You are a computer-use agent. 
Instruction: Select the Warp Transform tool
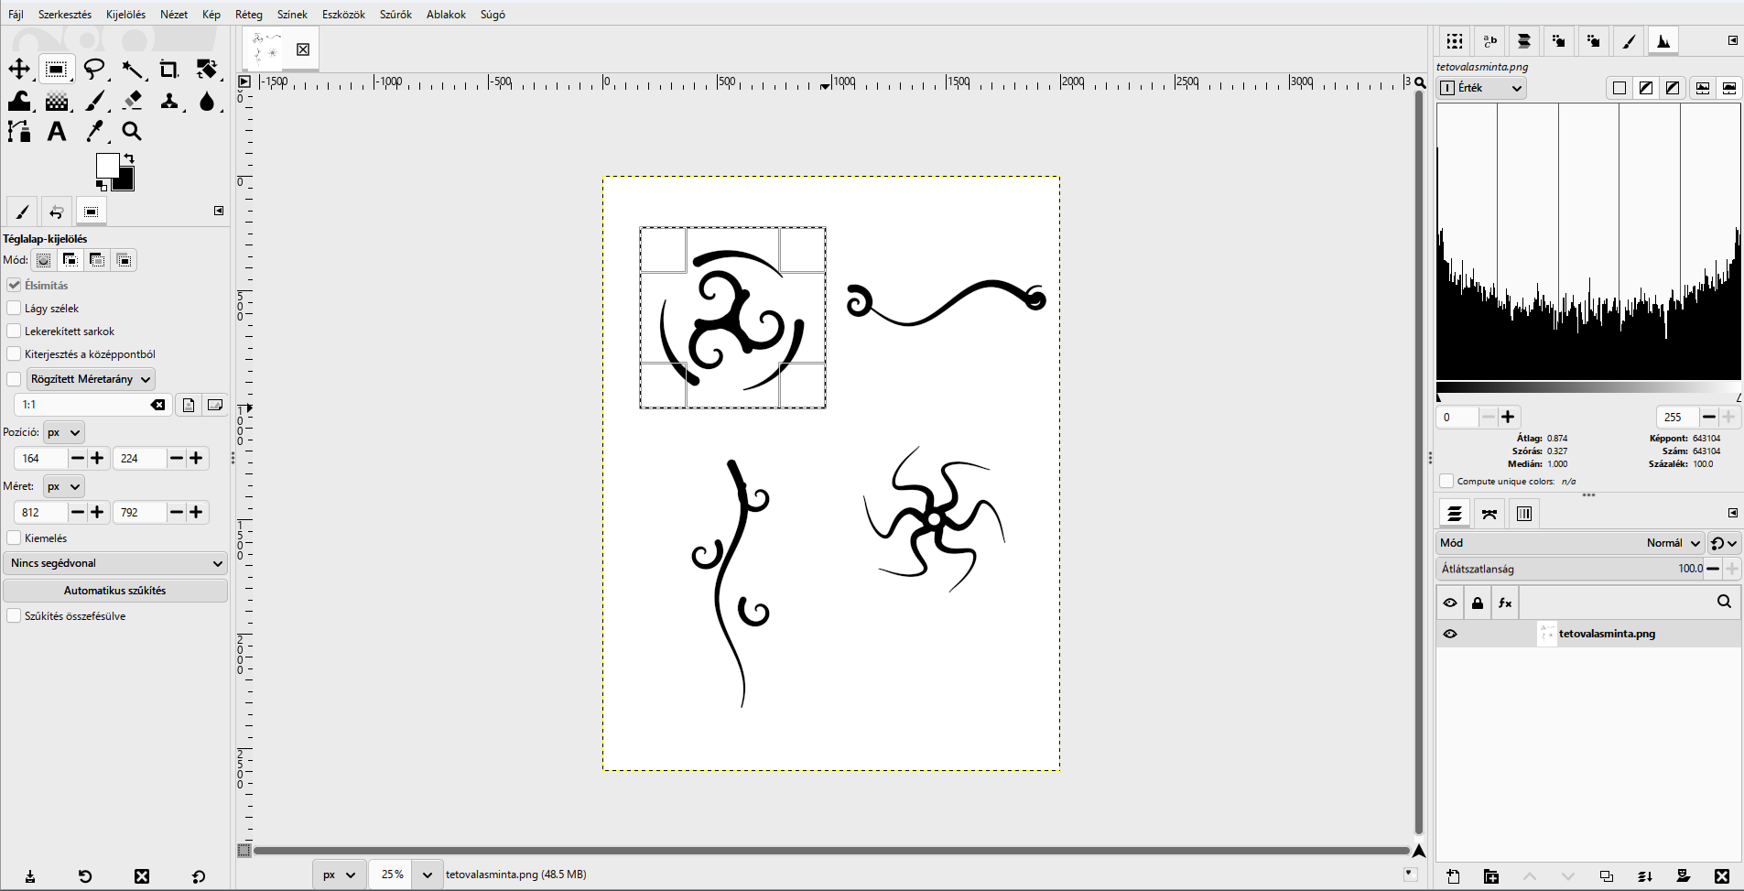19,101
